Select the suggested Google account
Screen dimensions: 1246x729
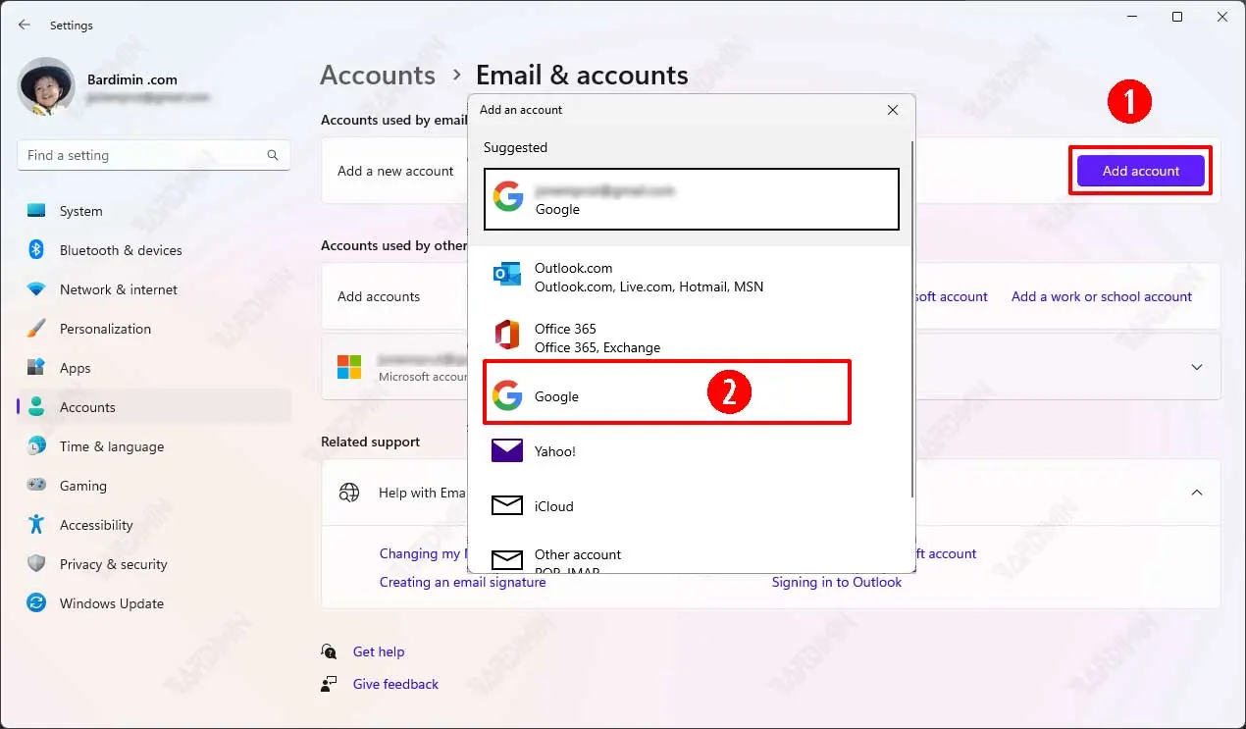[691, 199]
